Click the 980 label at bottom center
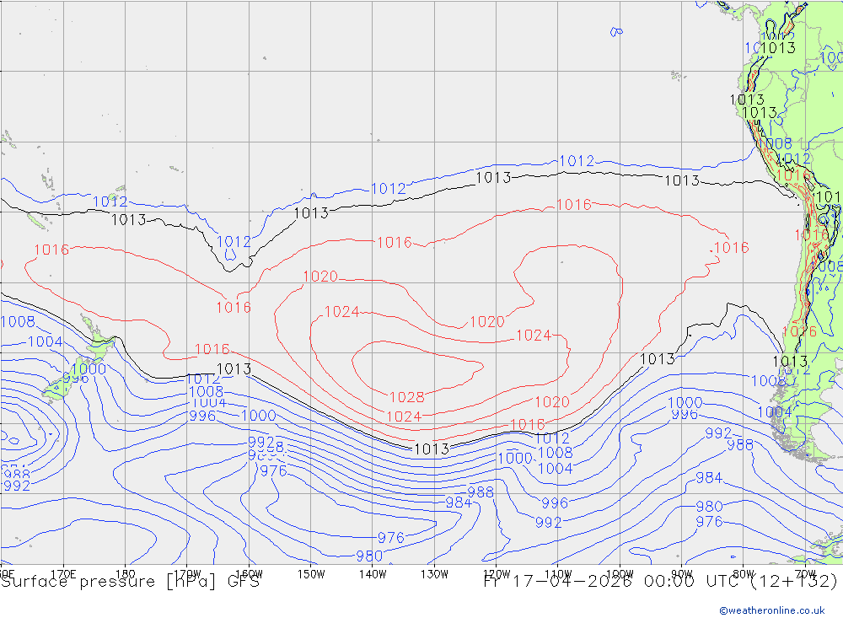843x618 pixels. pos(369,556)
